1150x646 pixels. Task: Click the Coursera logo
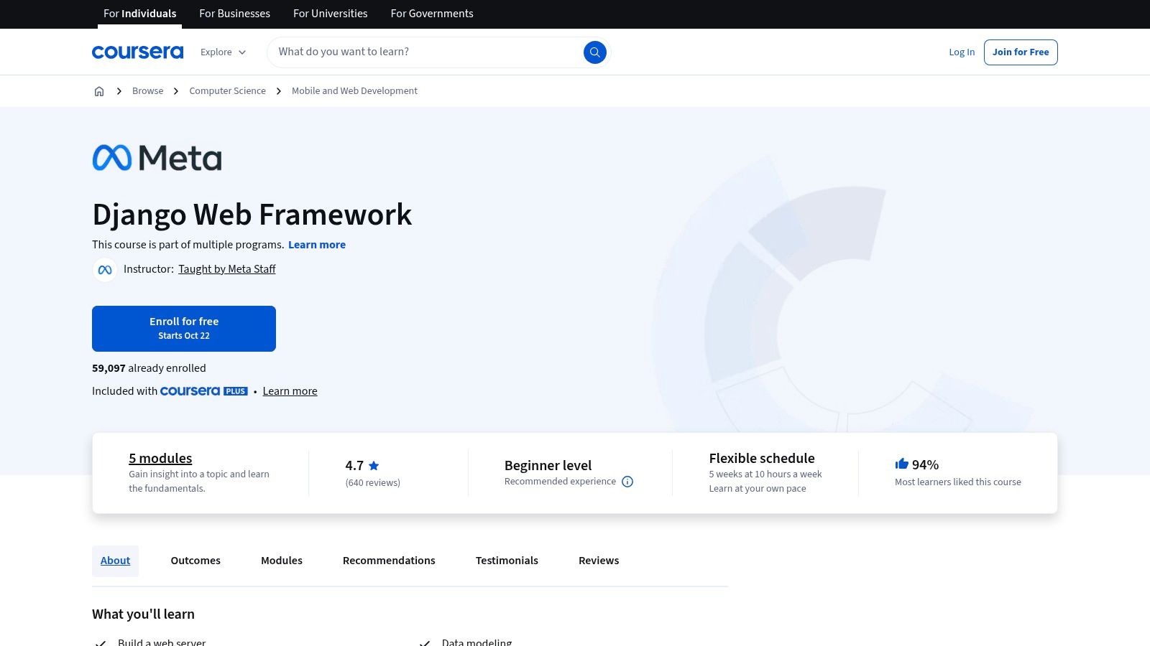[x=137, y=52]
